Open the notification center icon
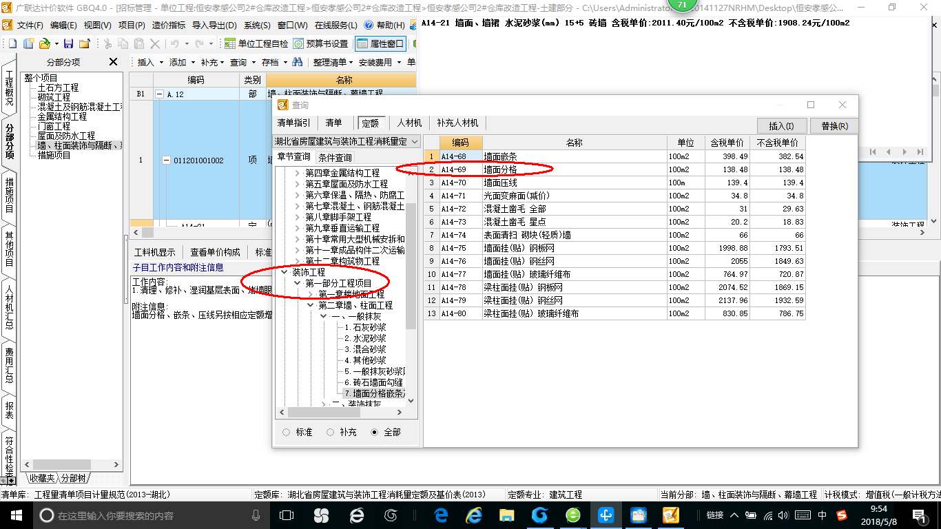Image resolution: width=941 pixels, height=529 pixels. click(x=920, y=515)
